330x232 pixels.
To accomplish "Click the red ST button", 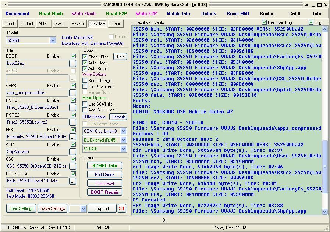I will (122, 208).
